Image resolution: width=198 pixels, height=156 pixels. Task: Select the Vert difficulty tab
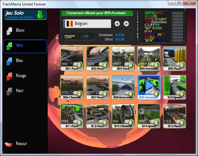(x=25, y=46)
